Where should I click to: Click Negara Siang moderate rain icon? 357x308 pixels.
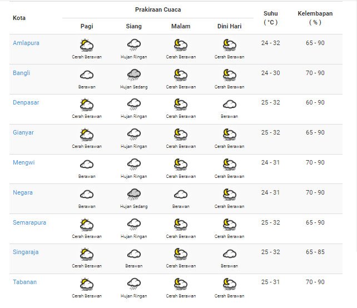pyautogui.click(x=134, y=195)
